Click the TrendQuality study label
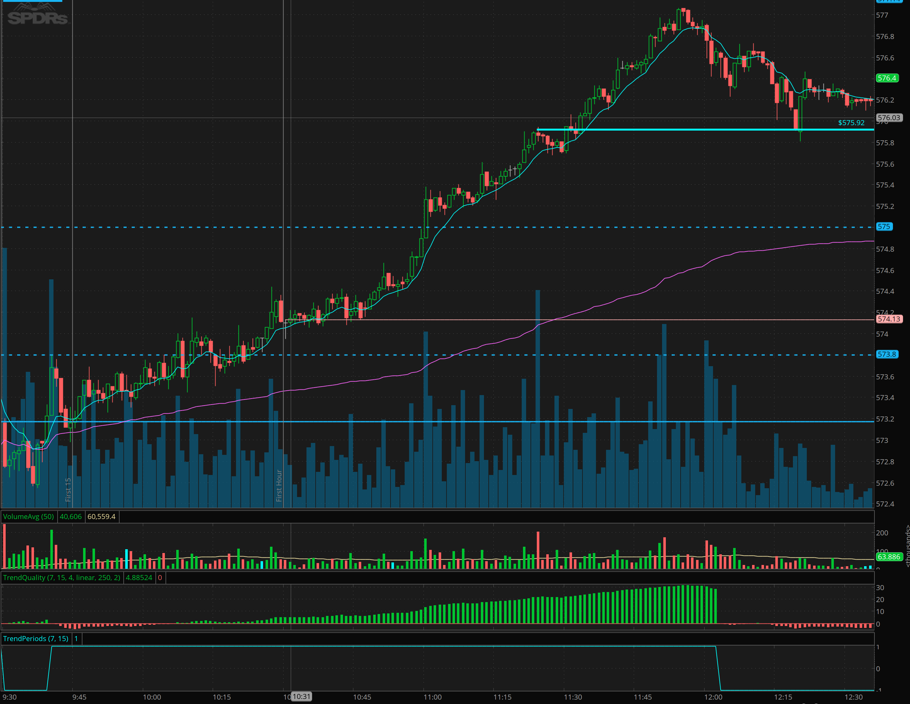Viewport: 910px width, 704px height. [x=61, y=577]
